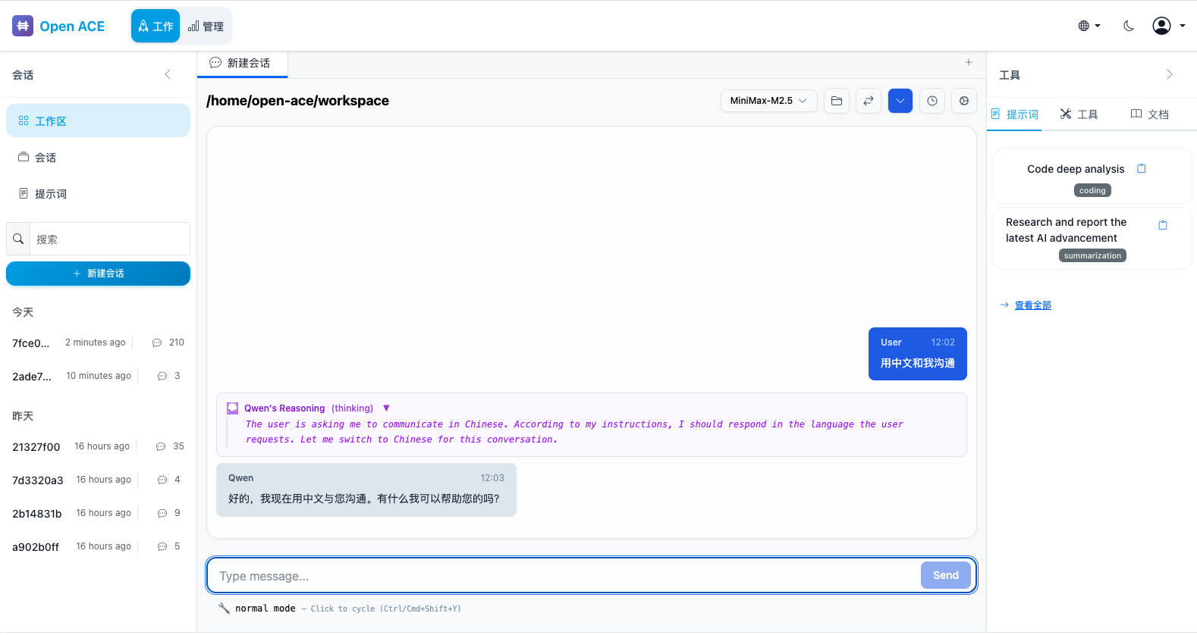Screen dimensions: 1197x635
Task: Open session 2b14831b
Action: pyautogui.click(x=98, y=513)
